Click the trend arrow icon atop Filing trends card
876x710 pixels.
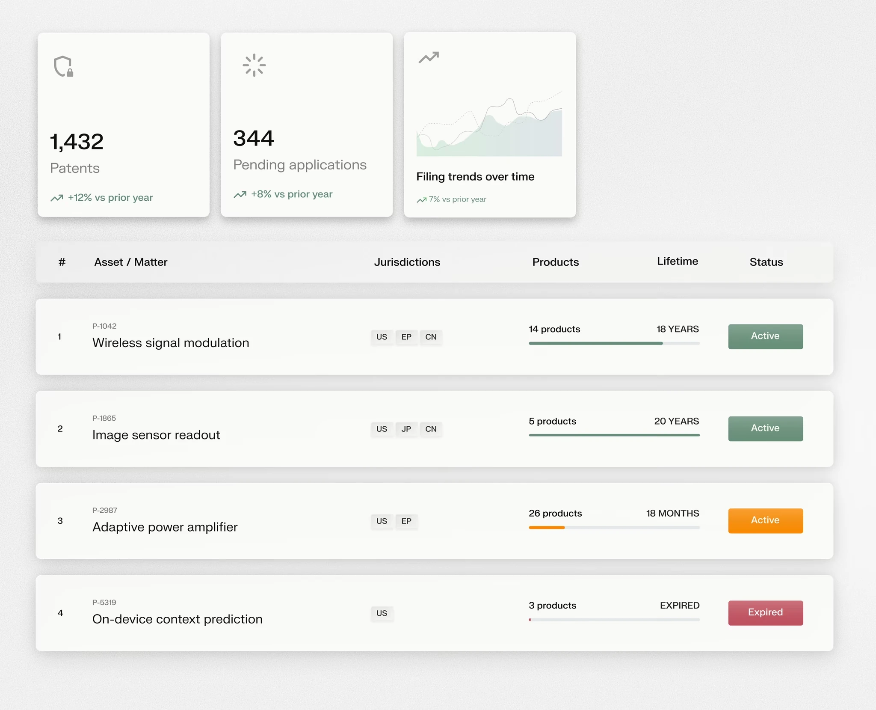(429, 57)
